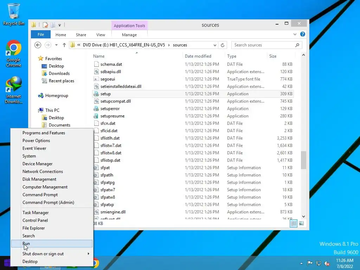The image size is (360, 270).
Task: Open Downloads under Favorites
Action: [59, 73]
